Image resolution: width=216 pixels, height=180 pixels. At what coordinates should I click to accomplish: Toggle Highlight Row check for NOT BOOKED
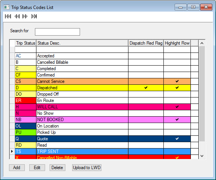(x=177, y=120)
